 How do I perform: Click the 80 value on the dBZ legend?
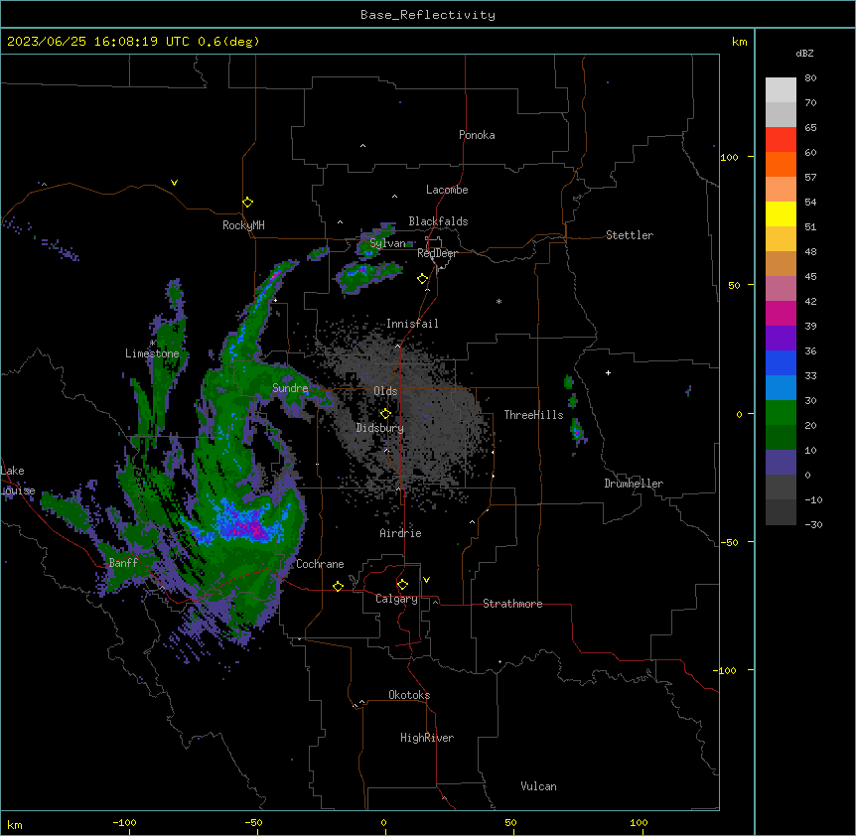click(810, 78)
